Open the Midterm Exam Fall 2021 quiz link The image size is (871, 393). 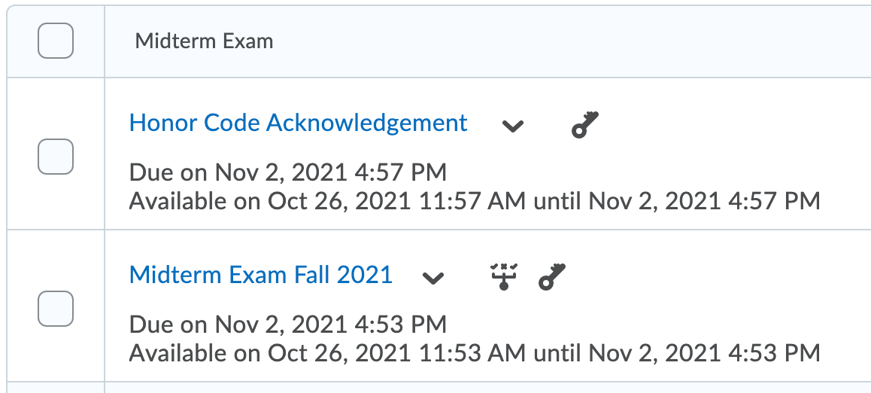tap(261, 275)
